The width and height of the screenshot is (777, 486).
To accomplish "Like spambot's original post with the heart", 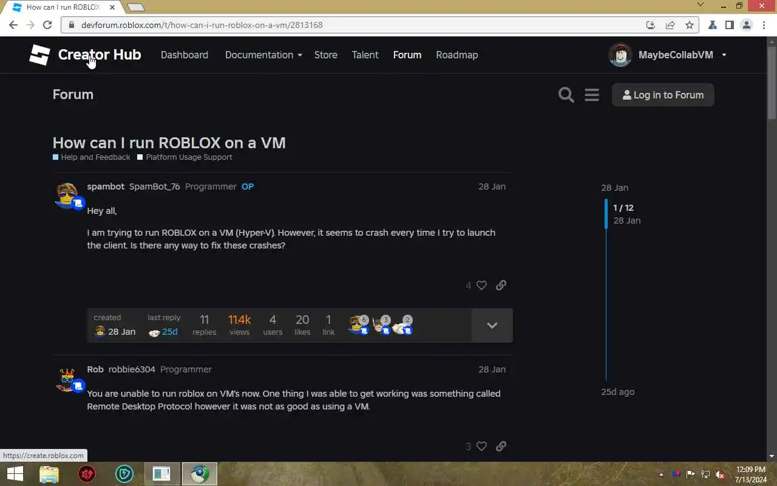I will click(481, 286).
